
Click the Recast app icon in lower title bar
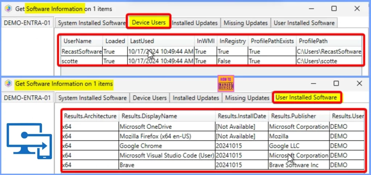9,83
